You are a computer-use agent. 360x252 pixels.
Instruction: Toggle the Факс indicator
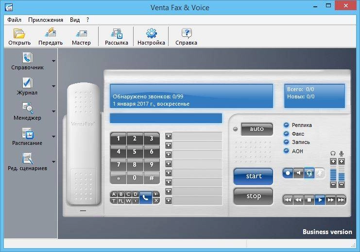(286, 134)
